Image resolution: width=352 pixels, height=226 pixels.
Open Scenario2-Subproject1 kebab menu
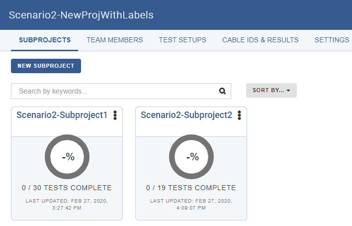coord(115,115)
